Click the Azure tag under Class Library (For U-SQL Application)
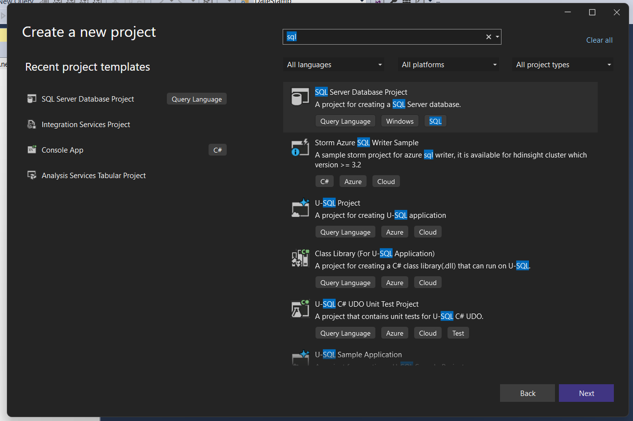The image size is (633, 421). pyautogui.click(x=395, y=283)
